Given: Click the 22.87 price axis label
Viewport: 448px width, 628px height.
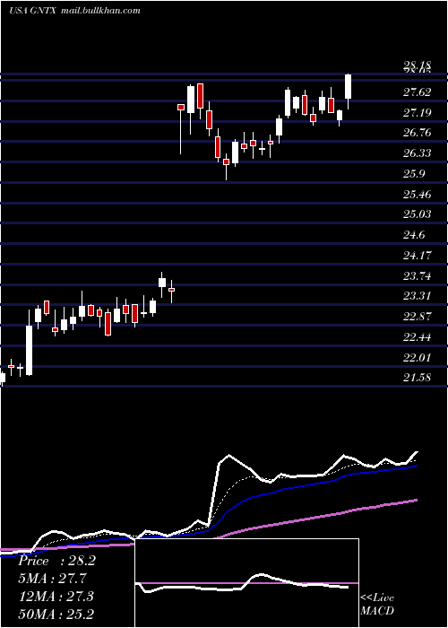Looking at the screenshot, I should pyautogui.click(x=418, y=317).
